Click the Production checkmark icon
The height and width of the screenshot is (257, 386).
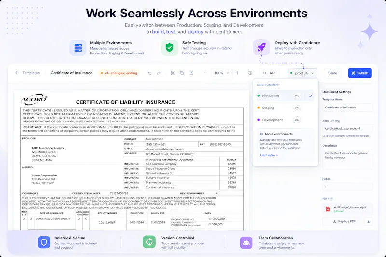point(311,95)
